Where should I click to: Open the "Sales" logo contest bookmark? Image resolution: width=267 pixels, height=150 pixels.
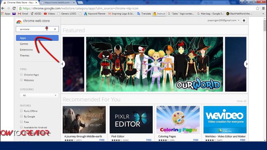[181, 14]
